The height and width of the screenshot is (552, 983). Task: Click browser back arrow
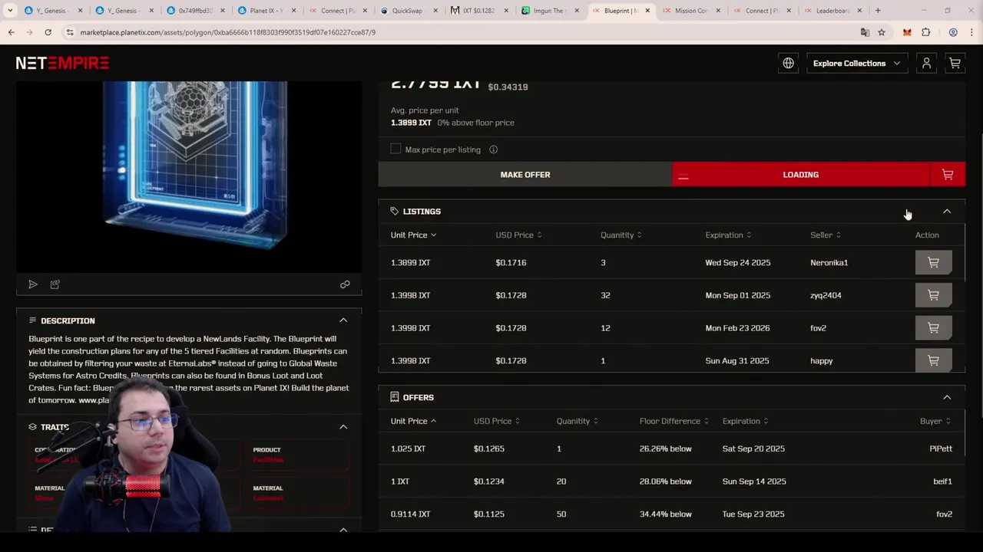pyautogui.click(x=11, y=32)
